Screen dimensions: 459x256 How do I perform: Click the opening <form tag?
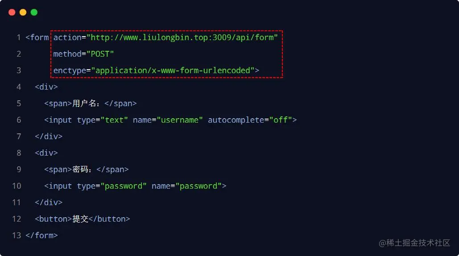(x=37, y=37)
